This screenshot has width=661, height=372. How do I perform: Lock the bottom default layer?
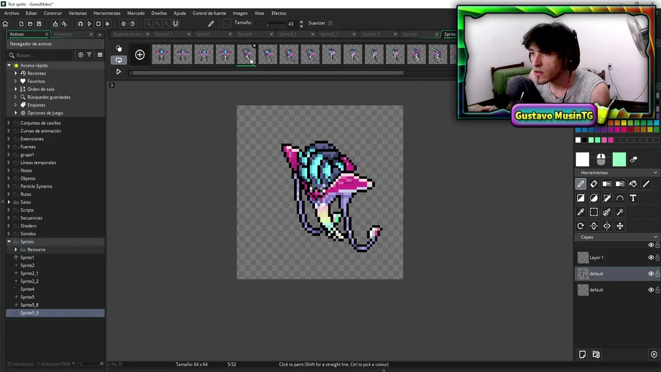point(657,290)
